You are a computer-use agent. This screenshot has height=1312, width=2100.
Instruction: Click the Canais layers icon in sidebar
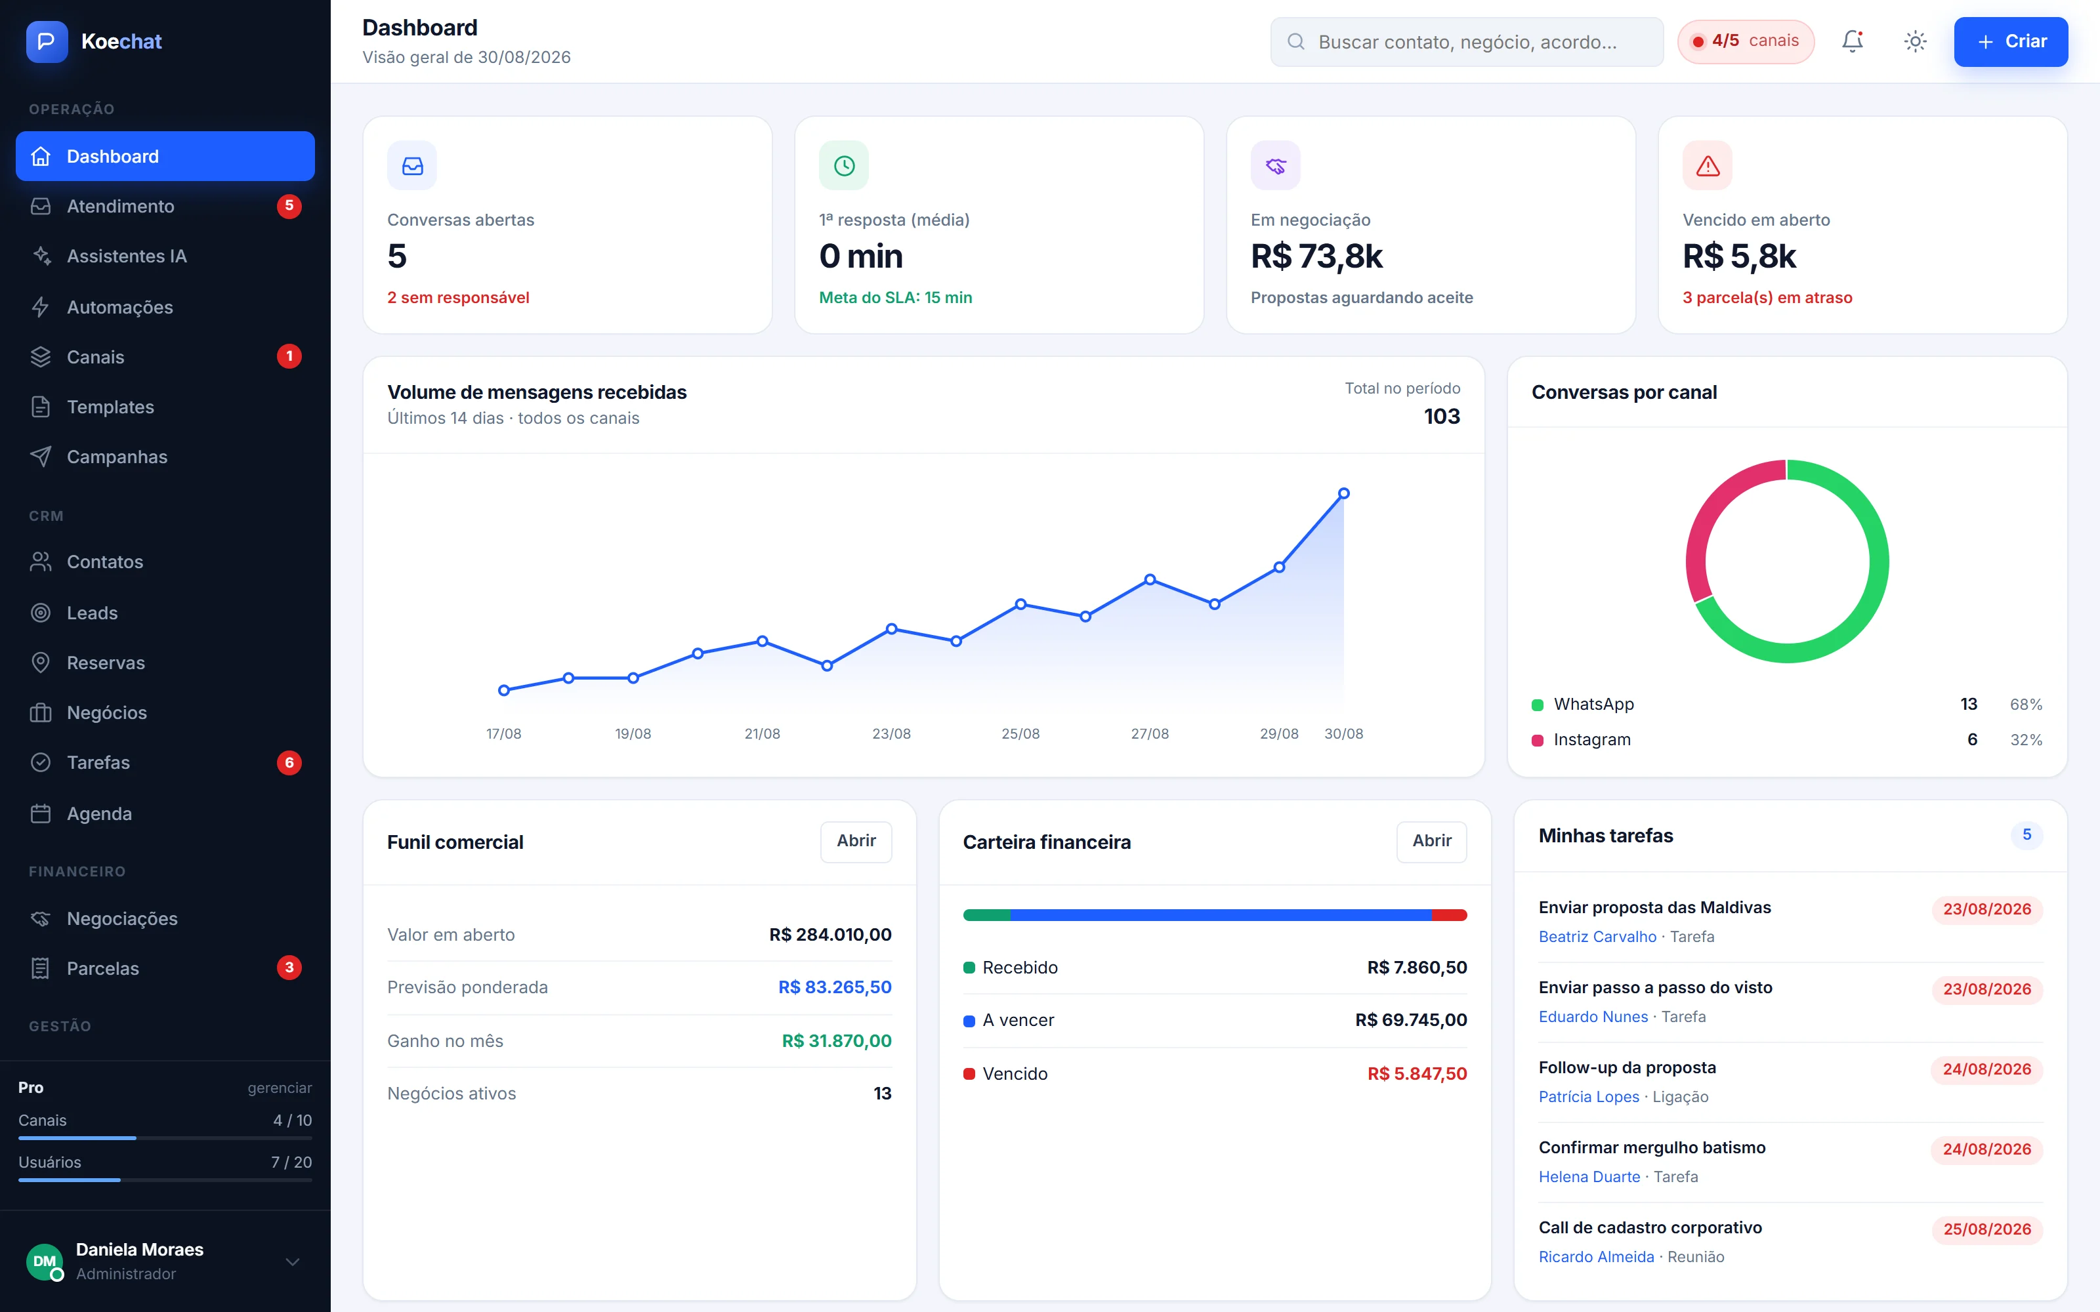point(41,357)
